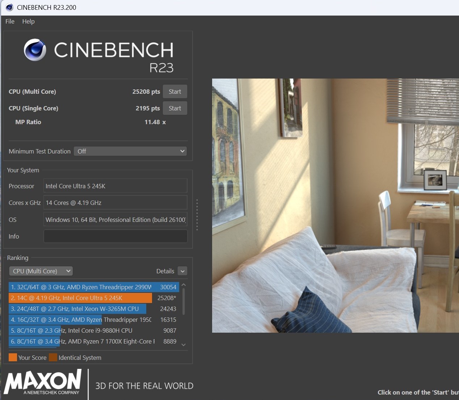Click the MAXON logo
This screenshot has height=400, width=459.
click(43, 382)
